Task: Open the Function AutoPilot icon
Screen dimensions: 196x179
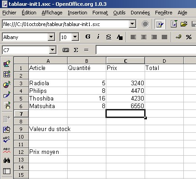Action: point(66,50)
